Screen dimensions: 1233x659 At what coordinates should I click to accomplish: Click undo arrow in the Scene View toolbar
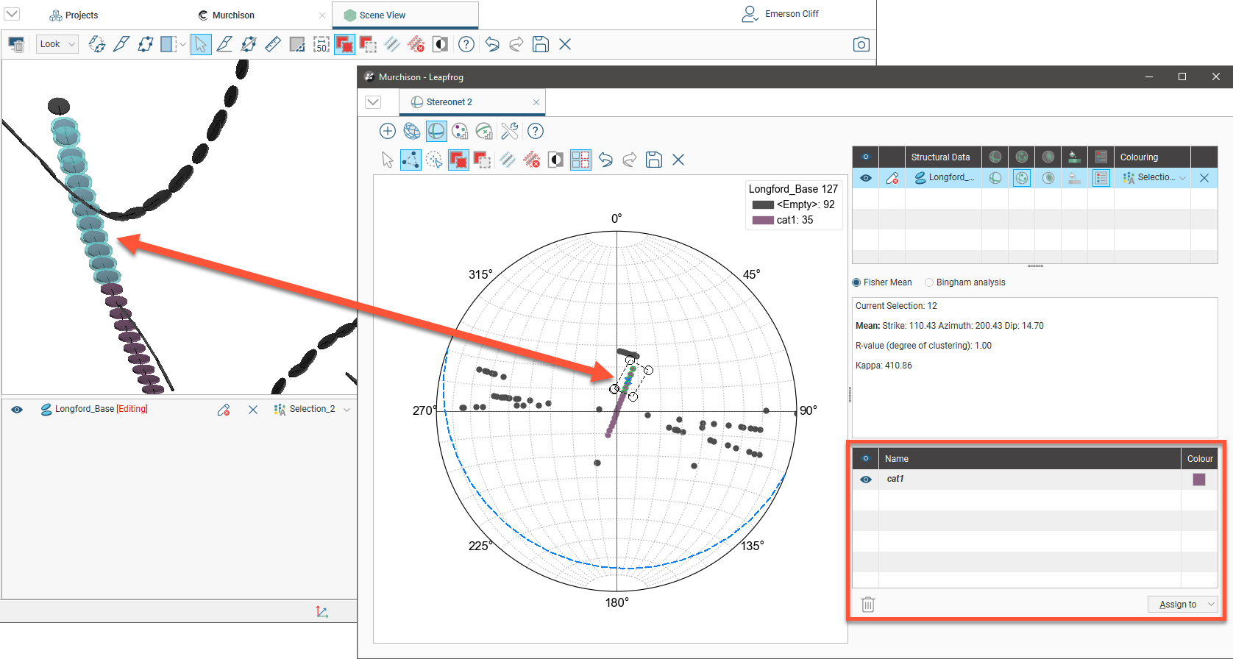[492, 44]
